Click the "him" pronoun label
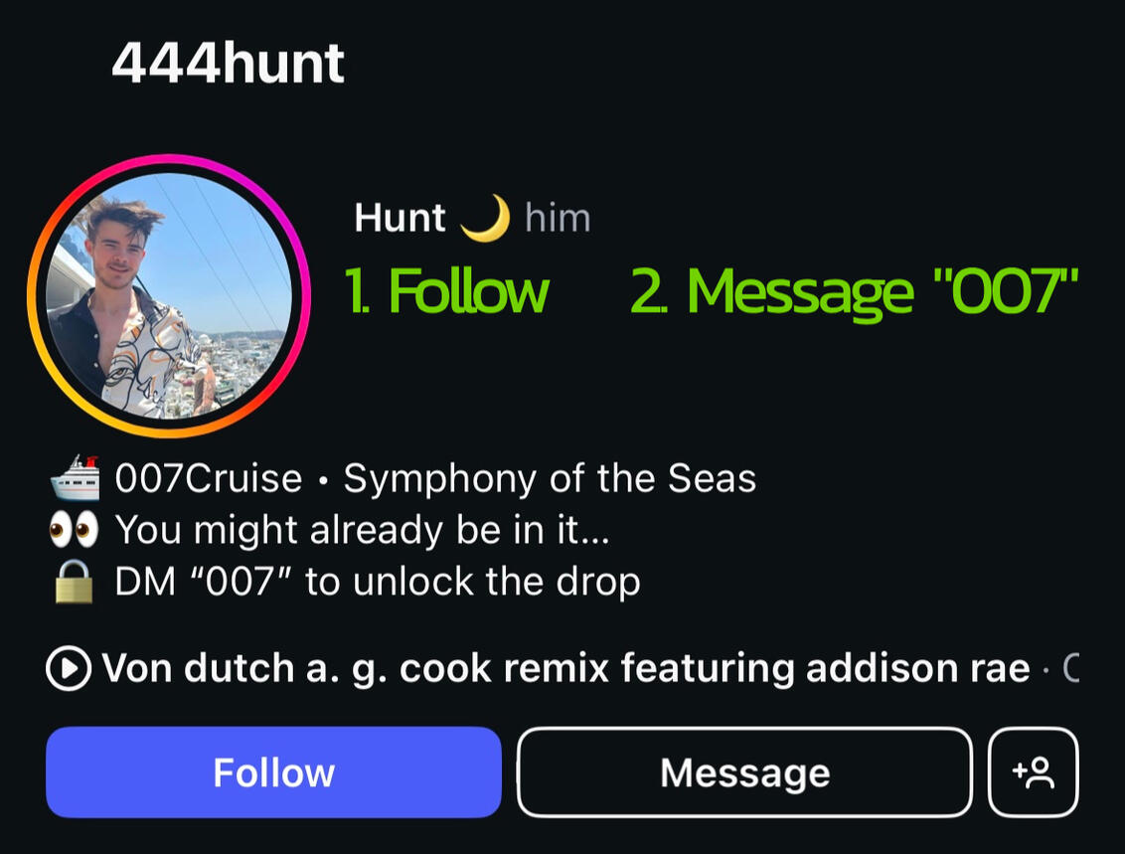The width and height of the screenshot is (1125, 854). coord(558,218)
